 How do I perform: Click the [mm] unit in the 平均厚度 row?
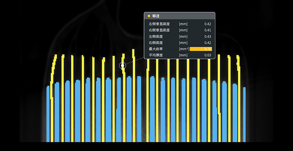pyautogui.click(x=183, y=55)
